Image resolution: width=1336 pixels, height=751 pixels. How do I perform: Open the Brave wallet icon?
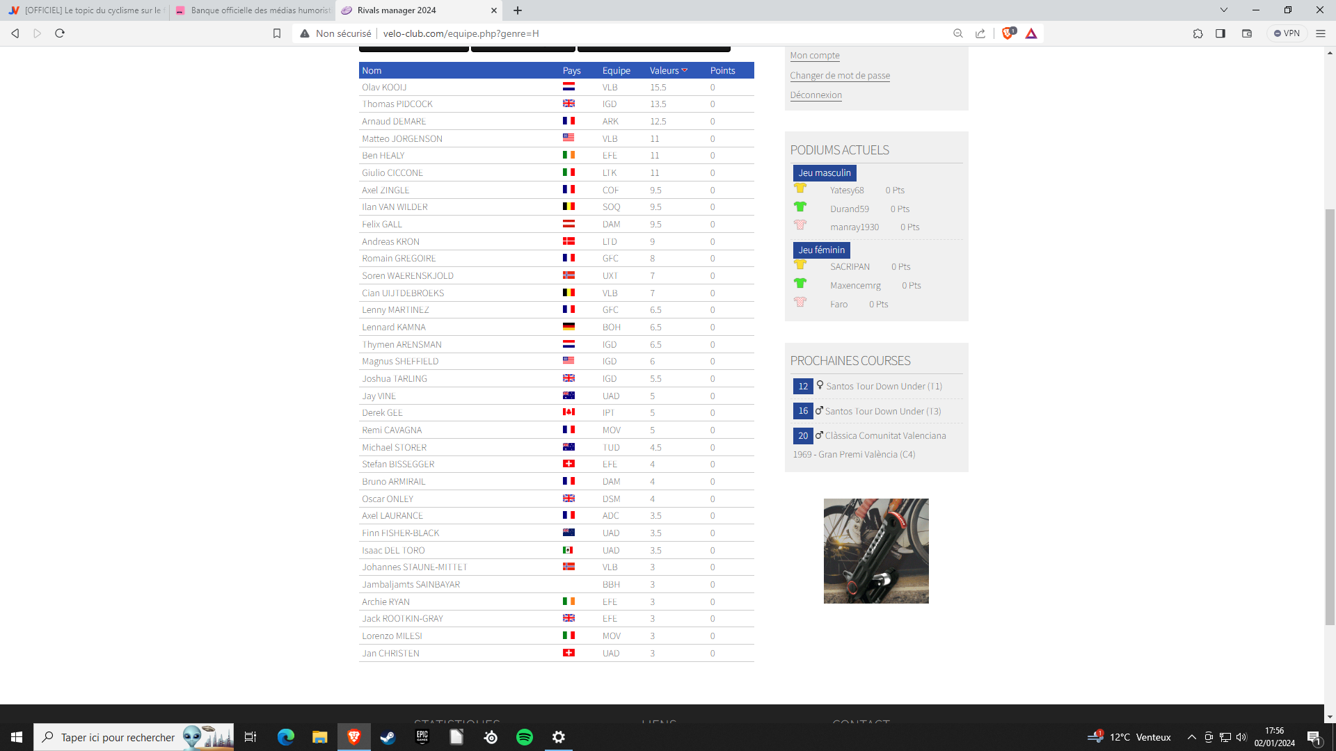(1247, 33)
